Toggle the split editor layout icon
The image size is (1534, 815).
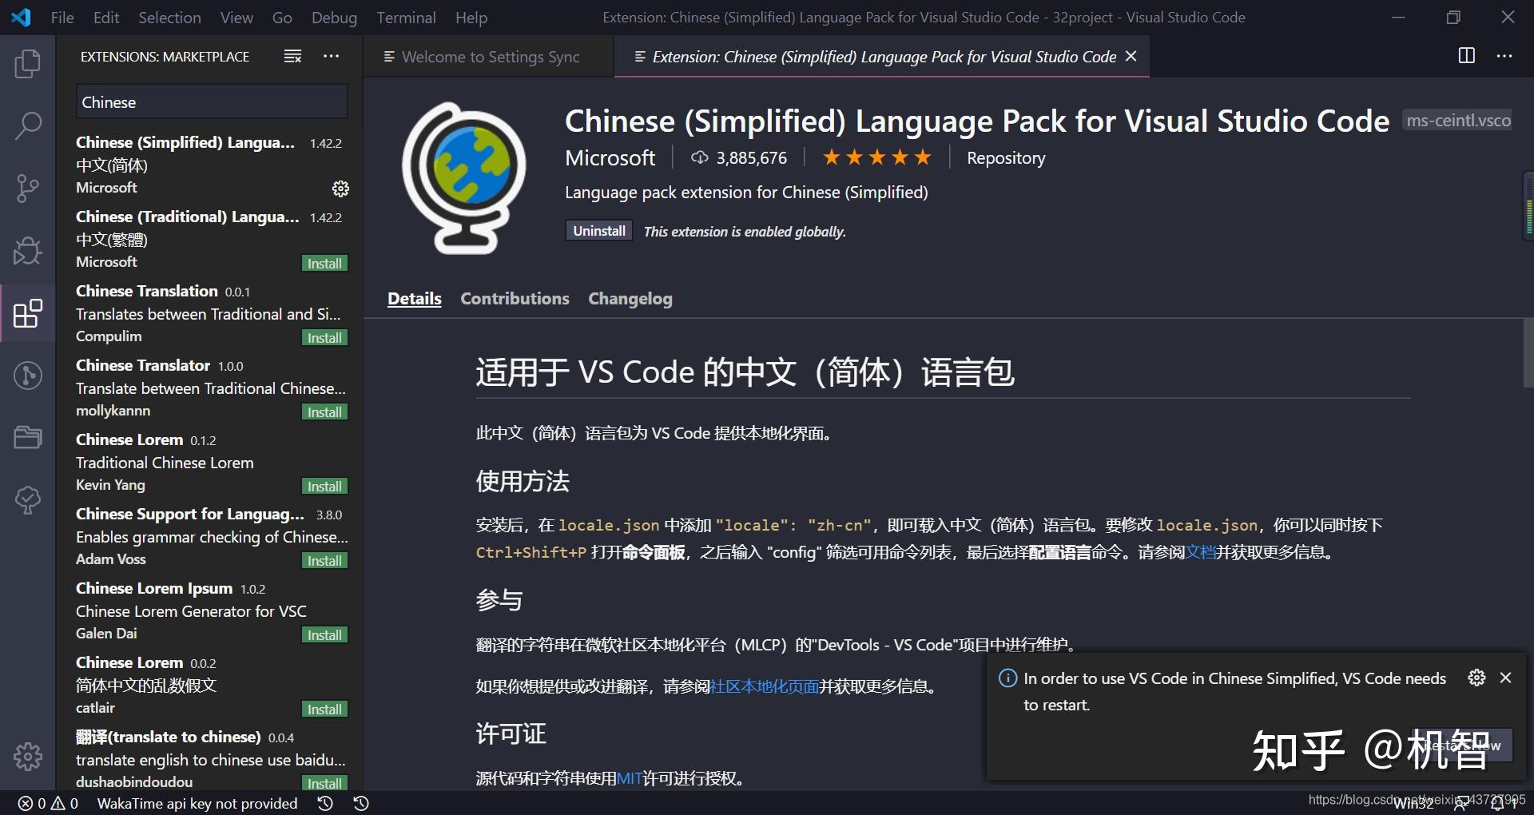pos(1466,56)
